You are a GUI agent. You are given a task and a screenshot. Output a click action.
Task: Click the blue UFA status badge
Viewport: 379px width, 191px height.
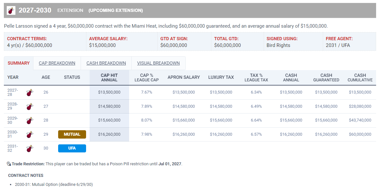72,148
